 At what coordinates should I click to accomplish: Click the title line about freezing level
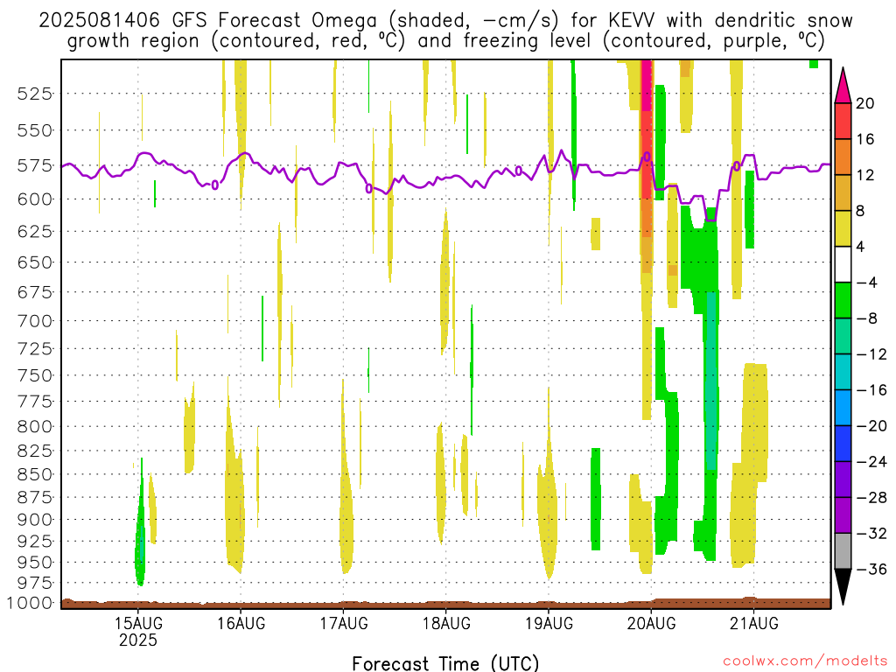[445, 41]
